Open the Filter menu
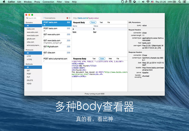189x131 pixels. click(59, 2)
